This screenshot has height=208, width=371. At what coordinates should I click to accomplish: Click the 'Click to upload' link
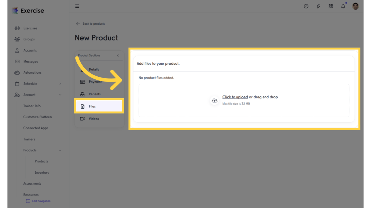[235, 97]
